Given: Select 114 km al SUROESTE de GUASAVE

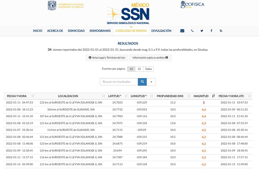Looking at the screenshot, I should [71, 130].
